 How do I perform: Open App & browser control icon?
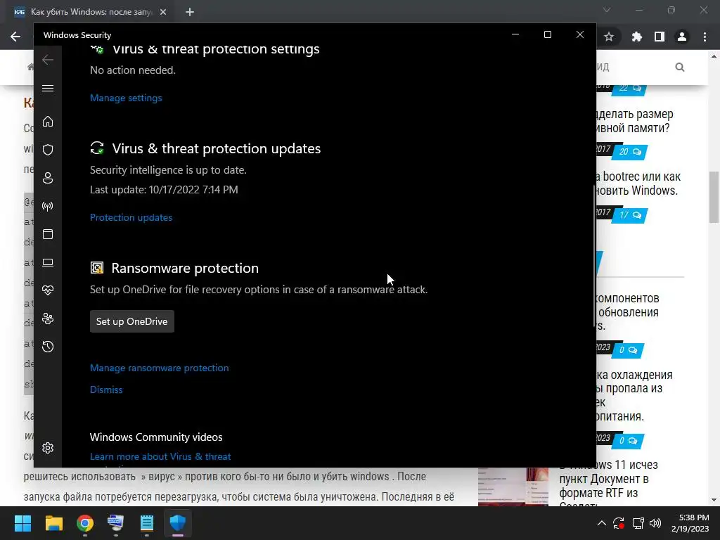(48, 234)
